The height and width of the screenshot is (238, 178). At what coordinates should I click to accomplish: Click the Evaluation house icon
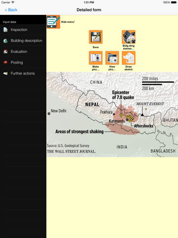[5, 52]
